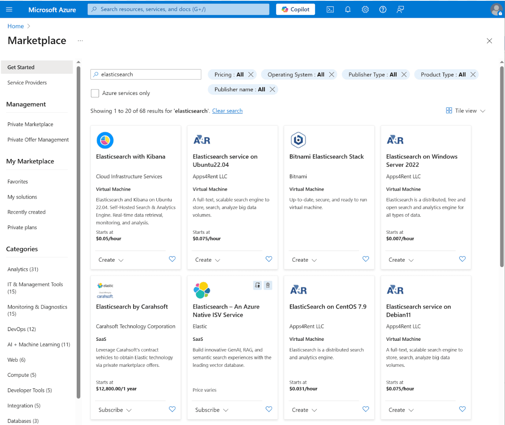This screenshot has height=425, width=505.
Task: Select Private Marketplace in the sidebar
Action: pos(30,124)
